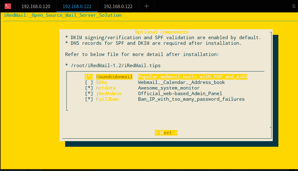This screenshot has height=171, width=298.
Task: Select the active blue 192.168.0.122 tab
Action: click(x=77, y=7)
